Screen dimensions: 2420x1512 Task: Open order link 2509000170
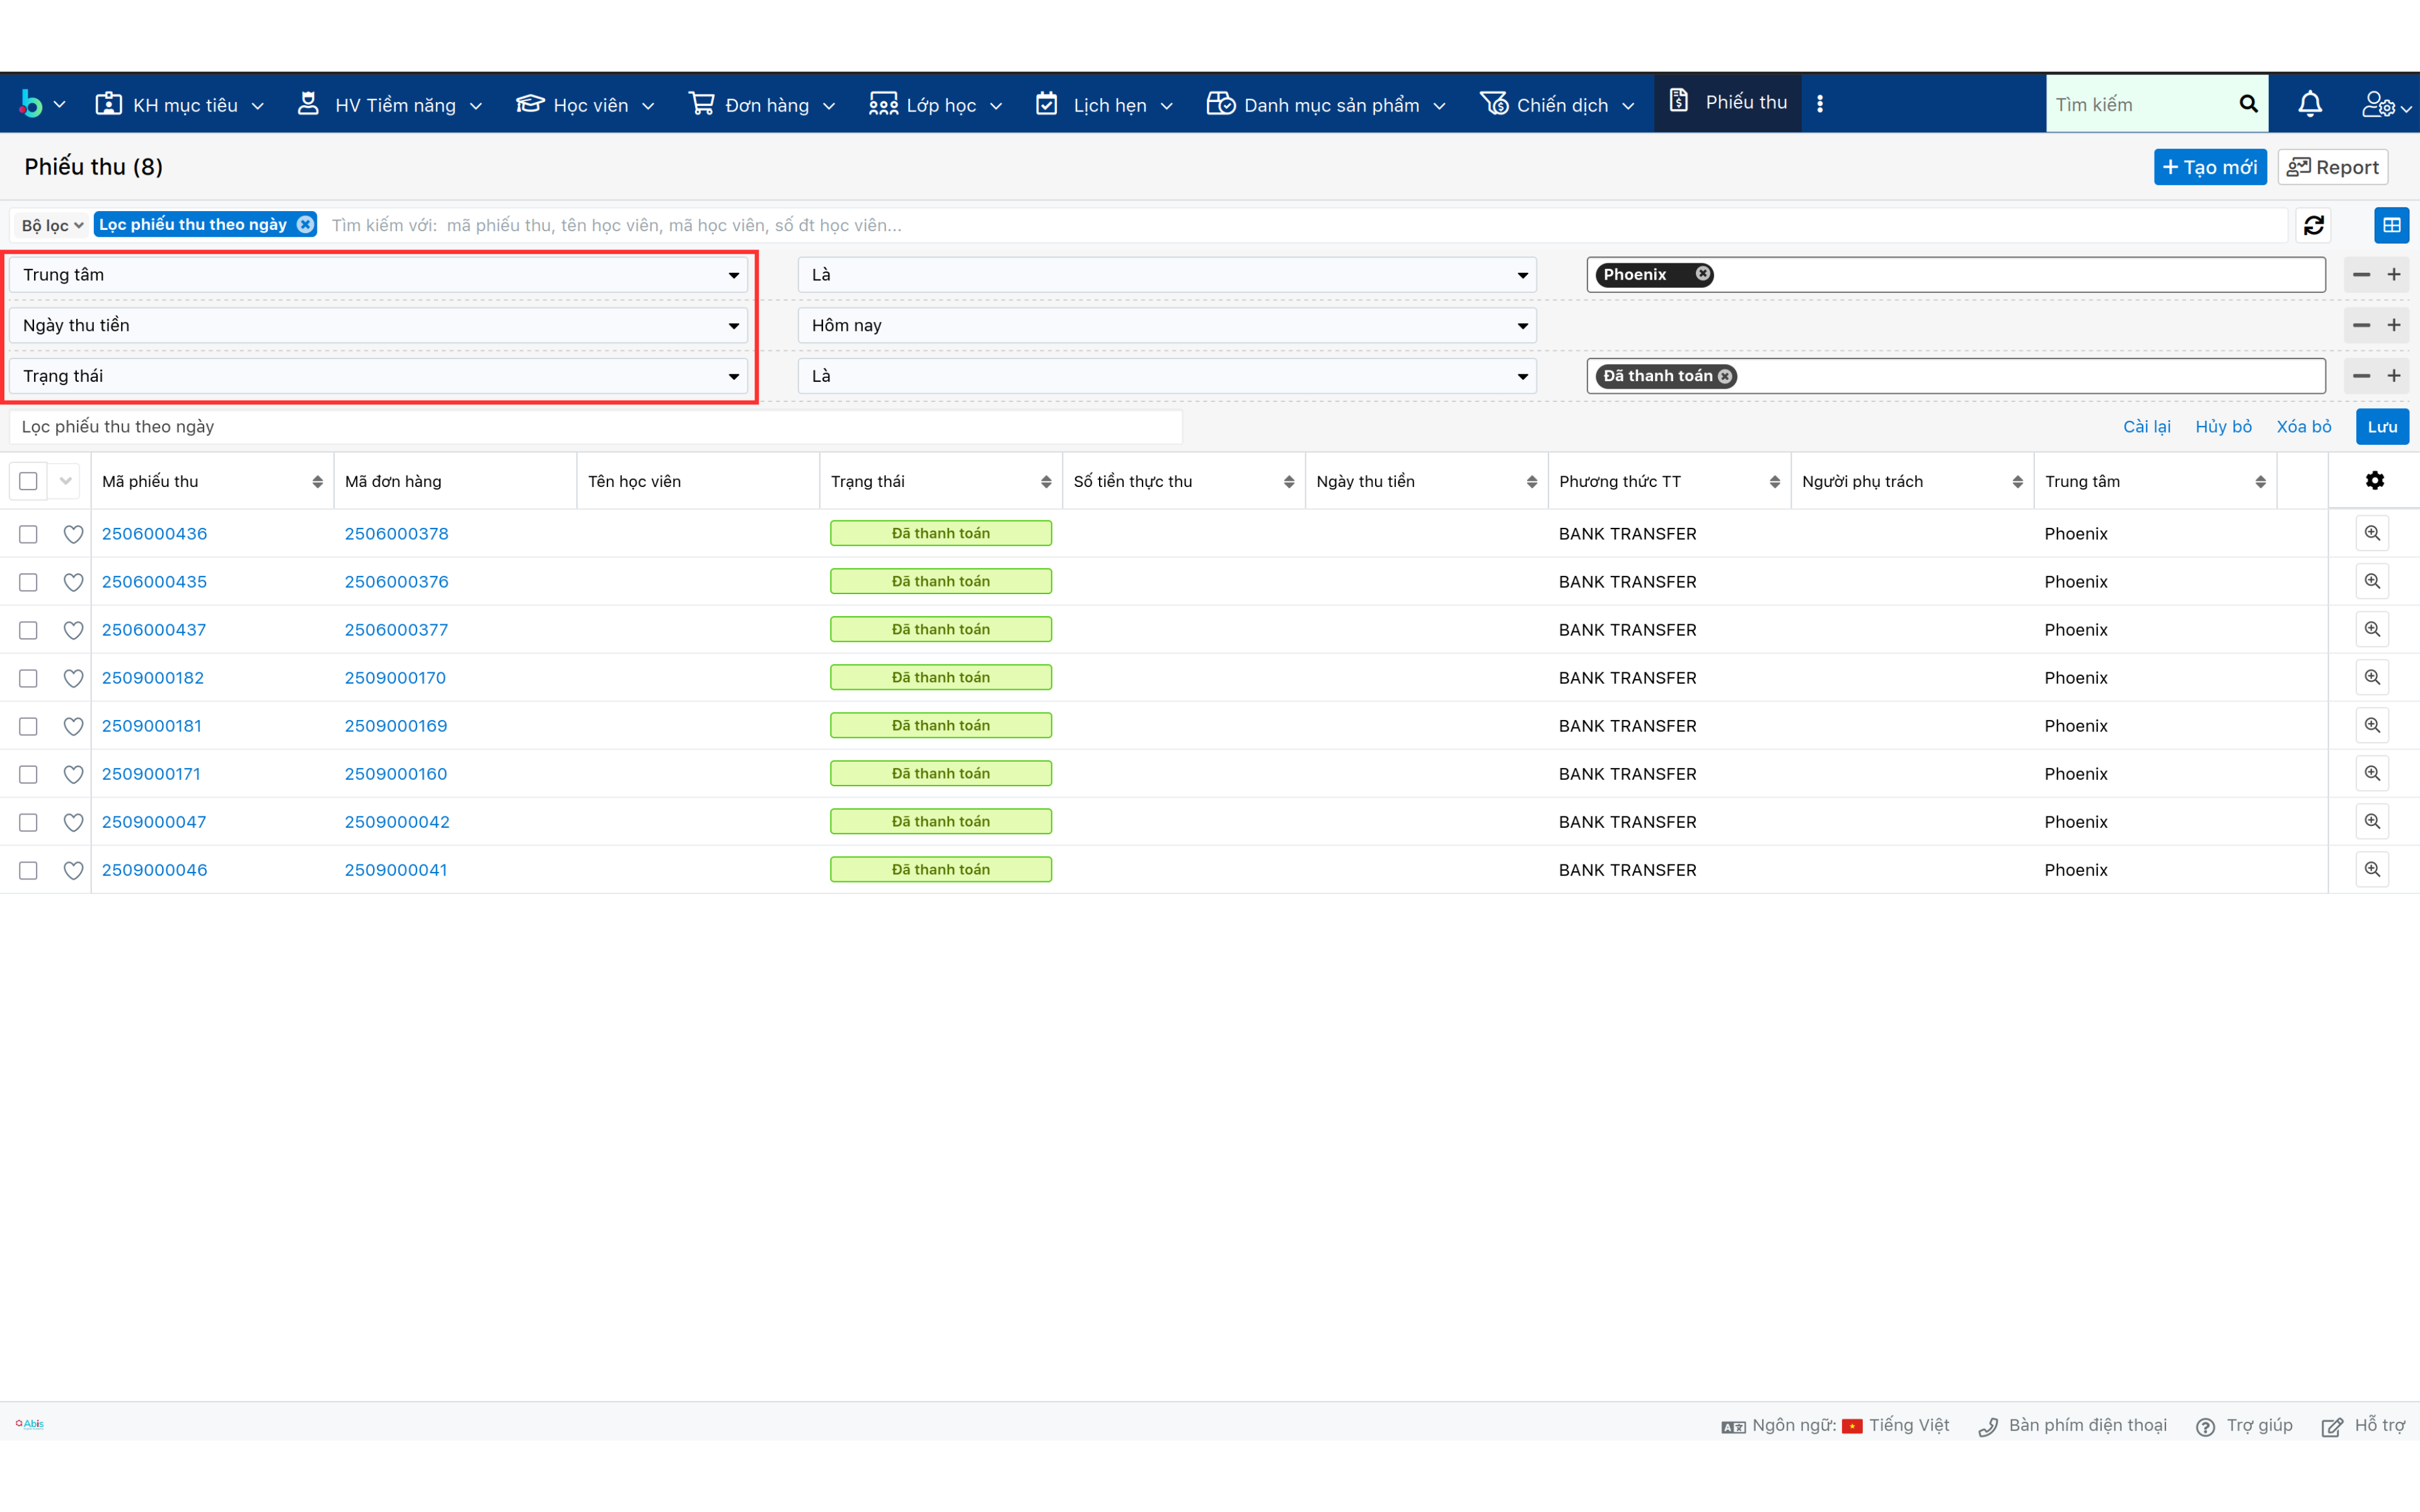tap(395, 678)
